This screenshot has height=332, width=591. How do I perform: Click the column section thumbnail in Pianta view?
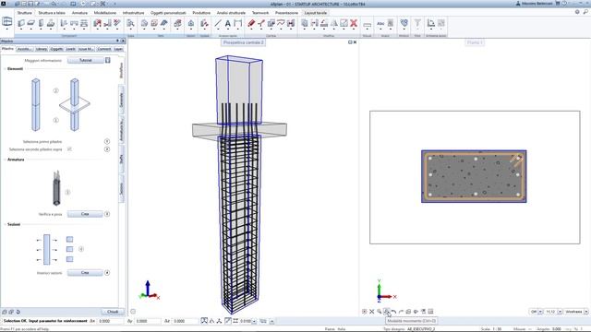click(x=474, y=176)
